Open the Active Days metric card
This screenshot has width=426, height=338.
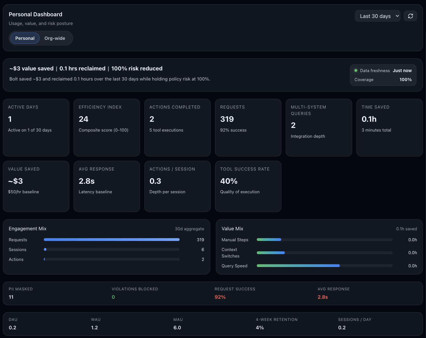(x=36, y=127)
